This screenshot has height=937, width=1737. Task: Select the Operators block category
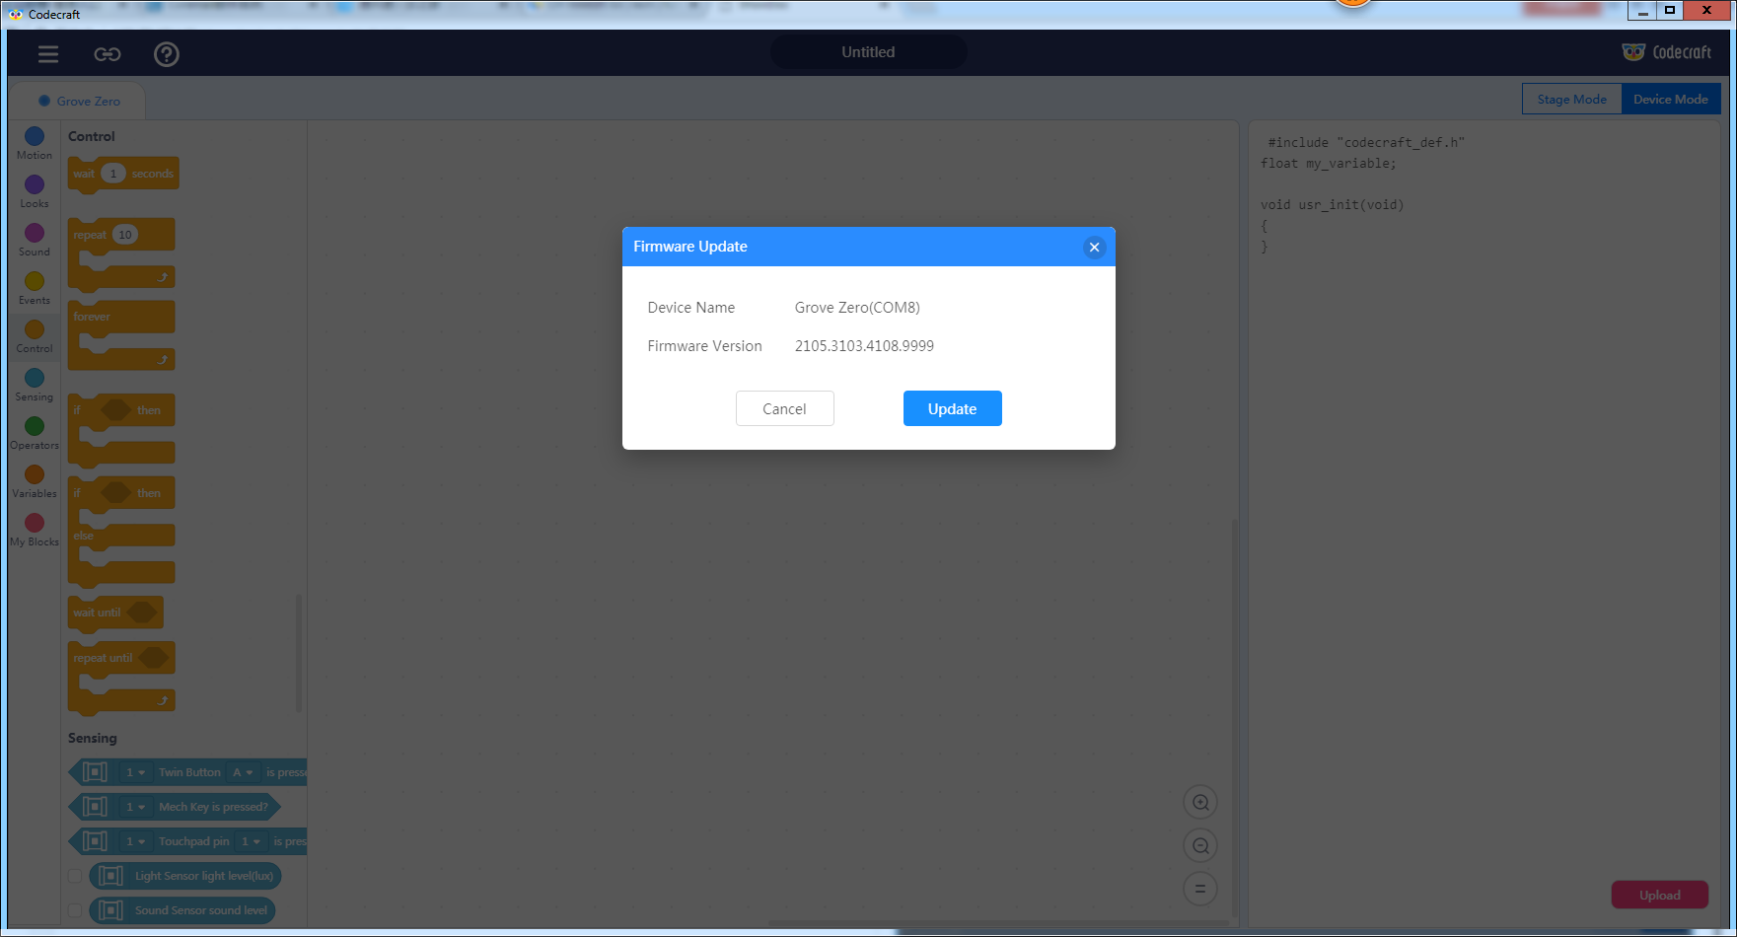[35, 433]
